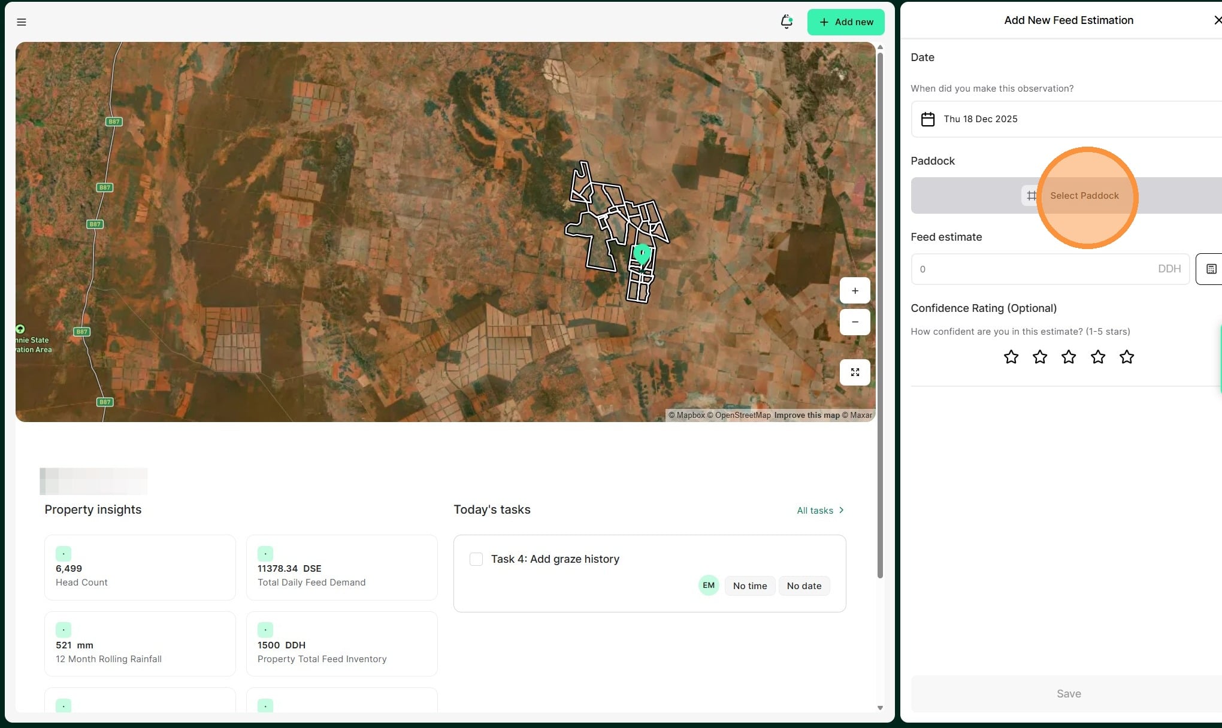This screenshot has height=728, width=1222.
Task: Check off Task 4: Add graze history
Action: (x=476, y=559)
